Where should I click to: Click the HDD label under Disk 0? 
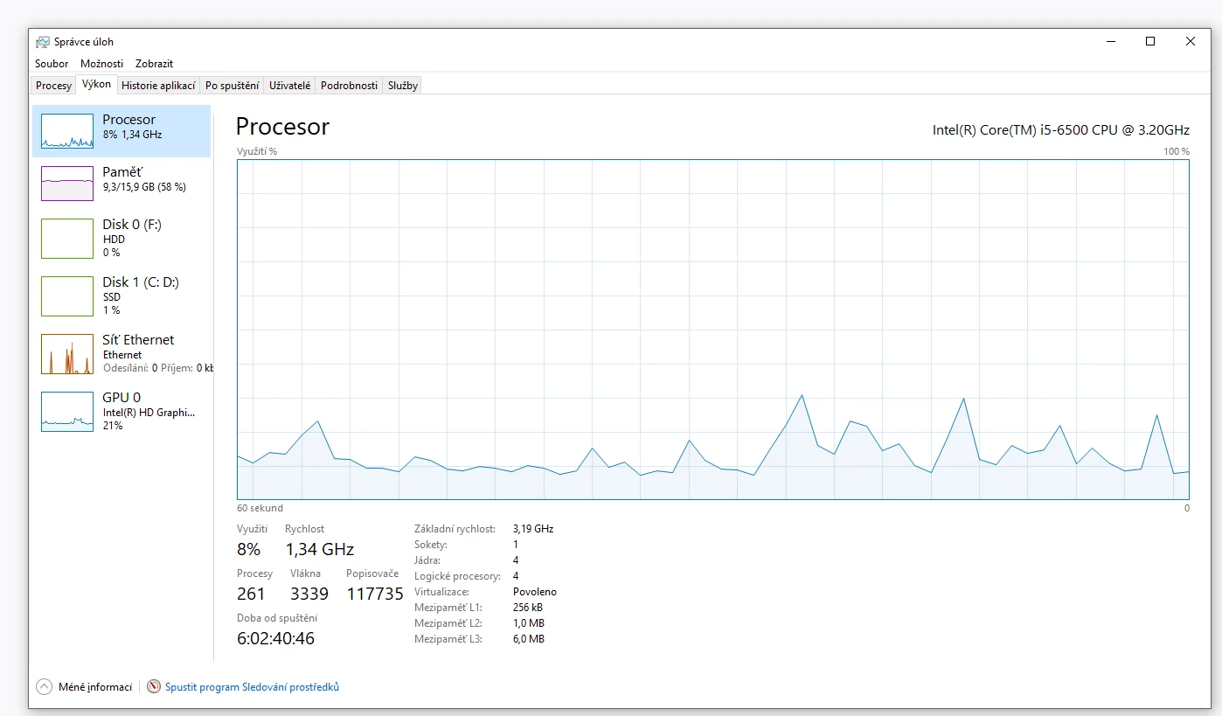coord(114,240)
